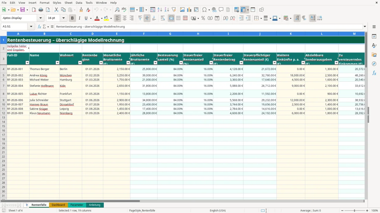Switch to the Parameter sheet tab
This screenshot has width=380, height=213.
[x=77, y=205]
